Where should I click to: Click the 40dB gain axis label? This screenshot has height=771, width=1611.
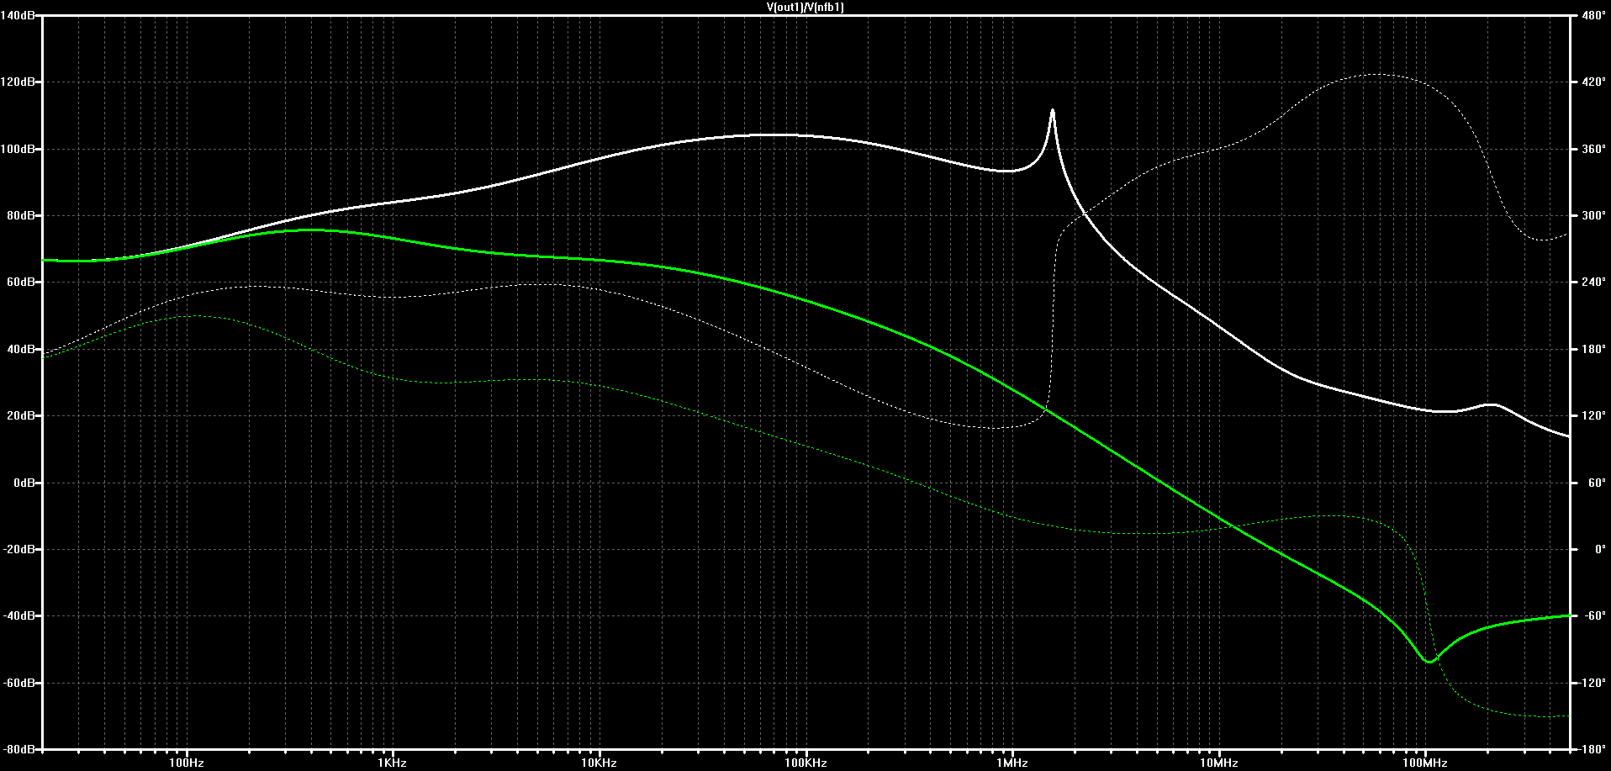pos(21,349)
